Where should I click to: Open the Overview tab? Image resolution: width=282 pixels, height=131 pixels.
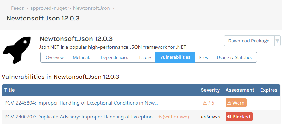[55, 57]
